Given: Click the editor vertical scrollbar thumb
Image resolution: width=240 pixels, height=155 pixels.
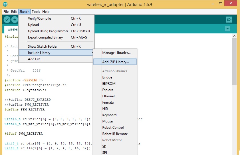Looking at the screenshot, I should (234, 61).
